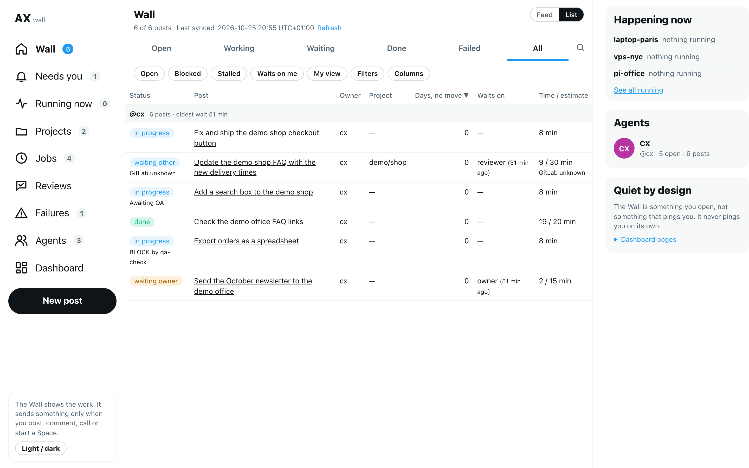Toggle the Waits on me chip
Viewport: 749px width, 468px height.
click(277, 74)
